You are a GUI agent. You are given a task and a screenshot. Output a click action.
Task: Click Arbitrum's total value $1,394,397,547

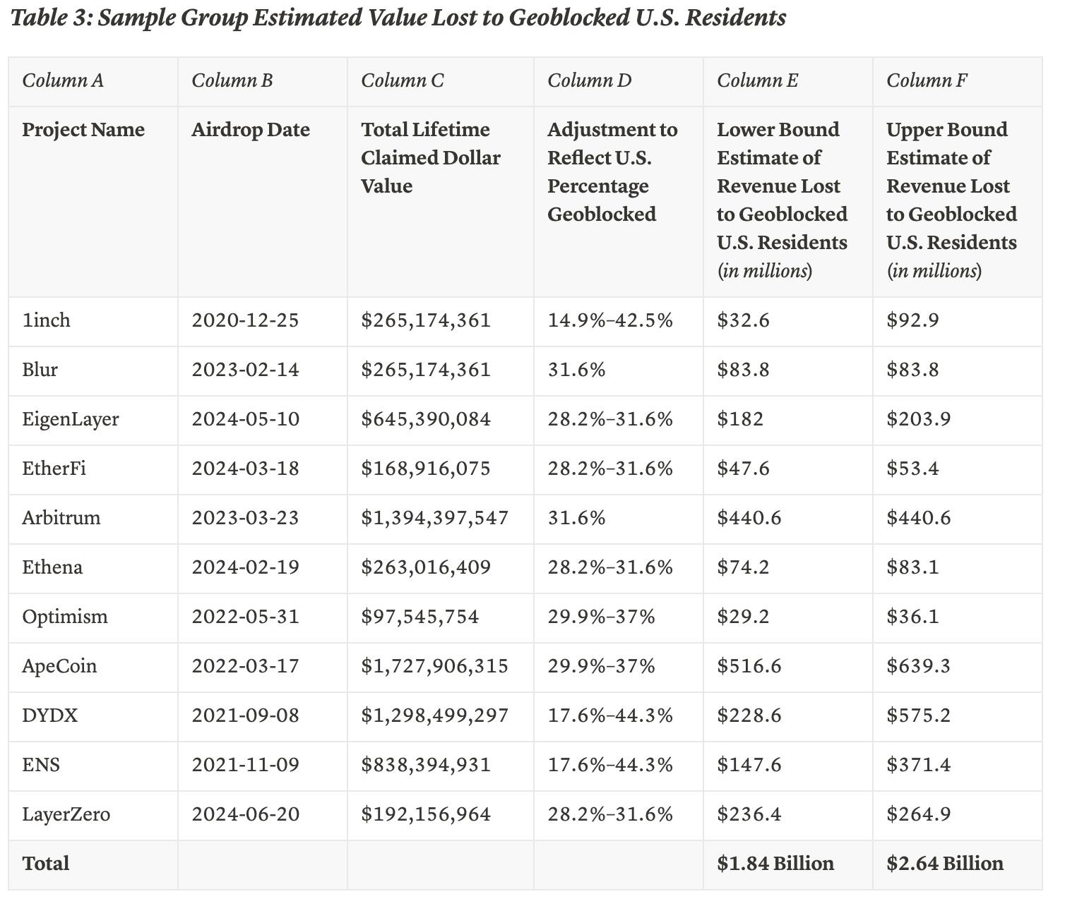click(434, 518)
